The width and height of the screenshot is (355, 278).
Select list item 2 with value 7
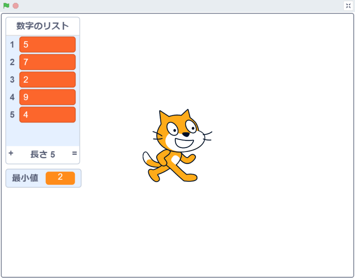click(x=47, y=62)
